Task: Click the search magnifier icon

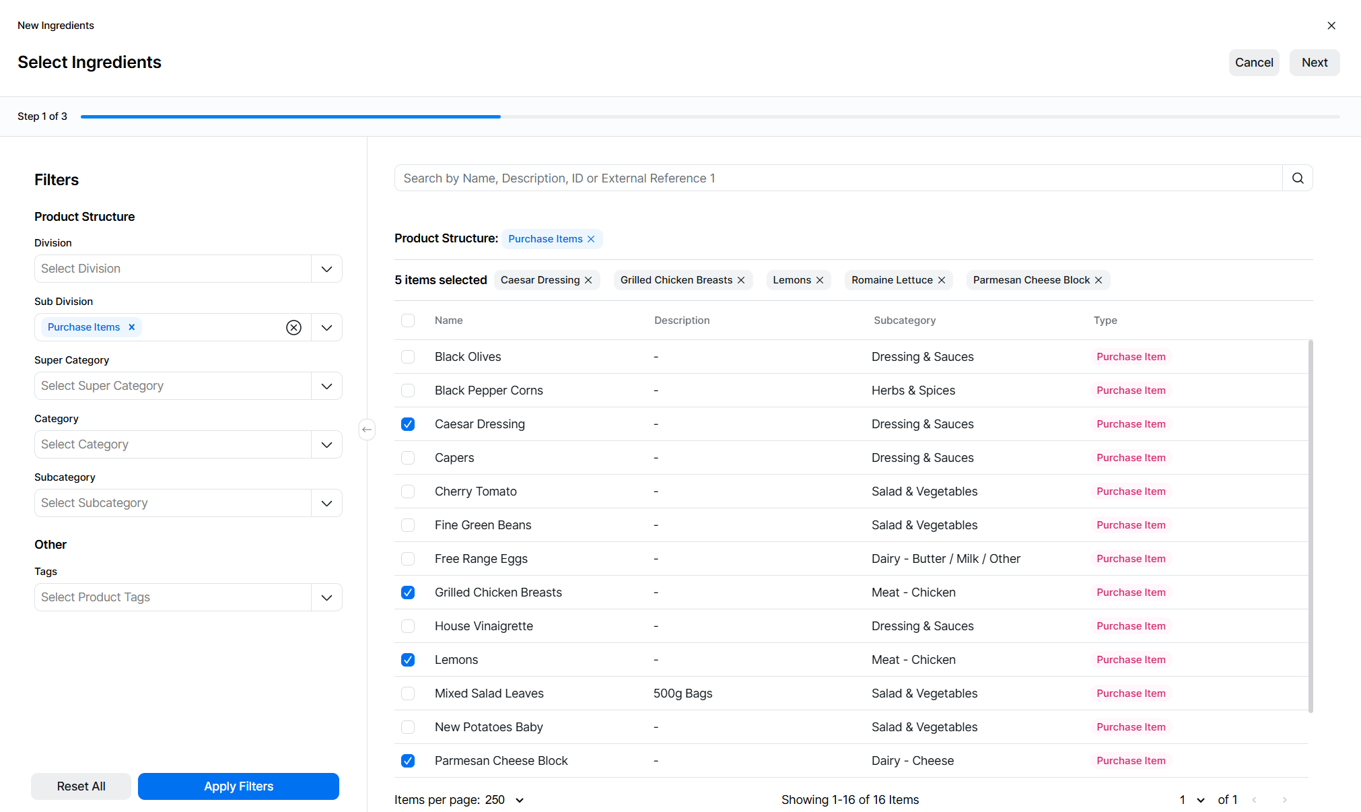Action: [1298, 178]
